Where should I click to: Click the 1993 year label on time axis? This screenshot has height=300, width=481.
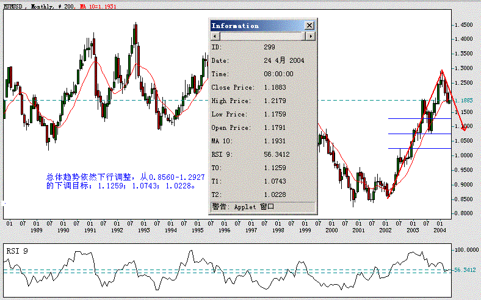[x=143, y=230]
